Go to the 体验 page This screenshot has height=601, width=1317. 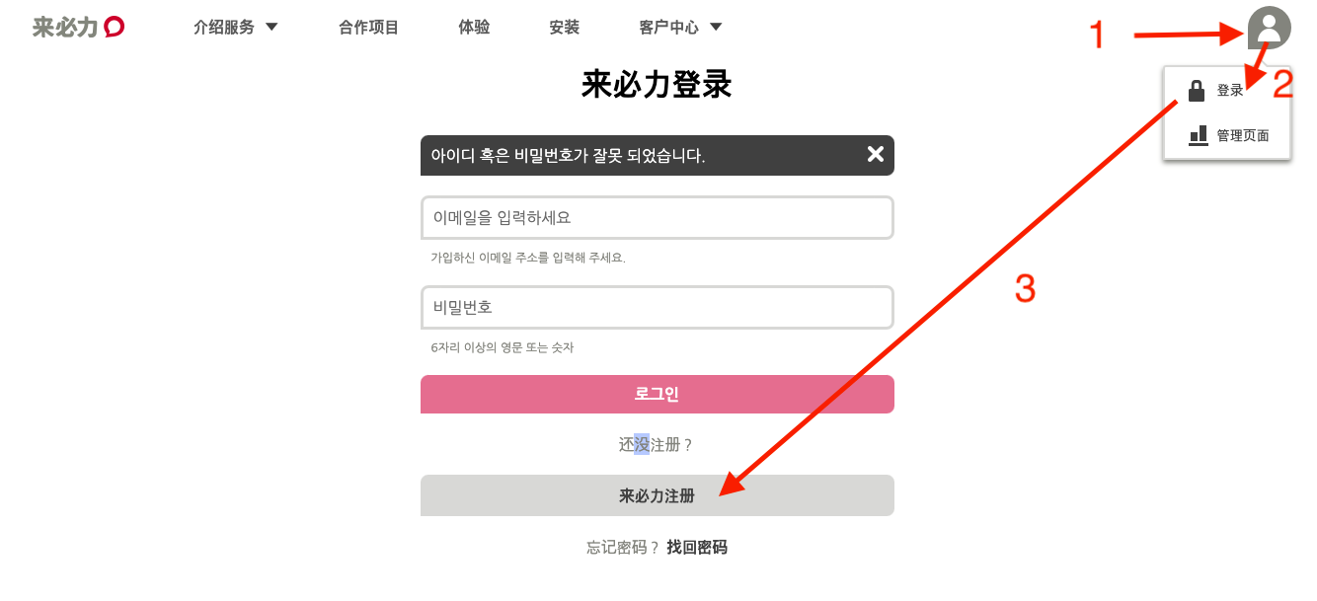click(x=474, y=28)
